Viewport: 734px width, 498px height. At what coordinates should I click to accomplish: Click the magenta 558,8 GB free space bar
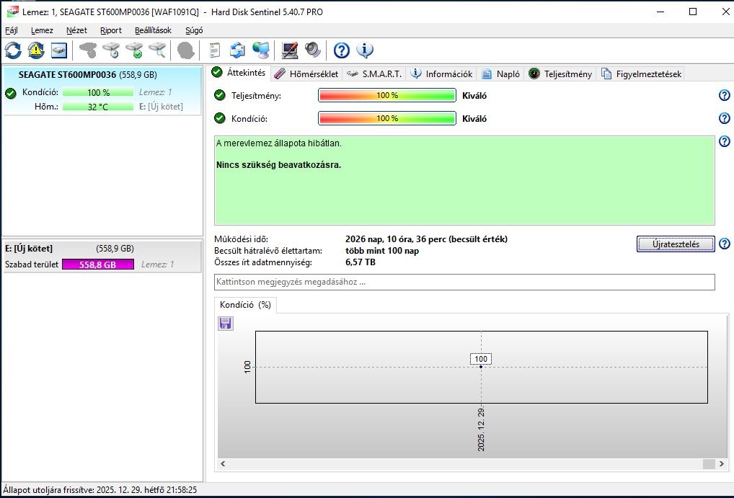tap(98, 264)
